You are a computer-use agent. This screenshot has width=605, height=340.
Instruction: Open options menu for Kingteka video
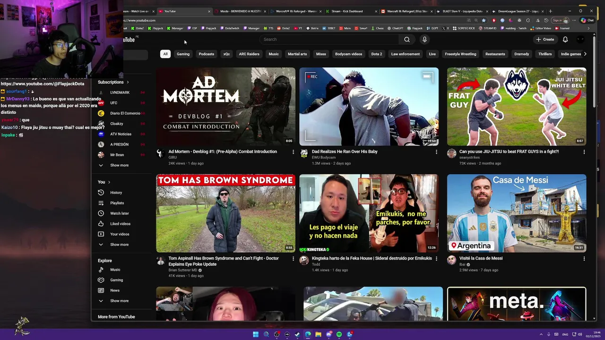coord(436,259)
